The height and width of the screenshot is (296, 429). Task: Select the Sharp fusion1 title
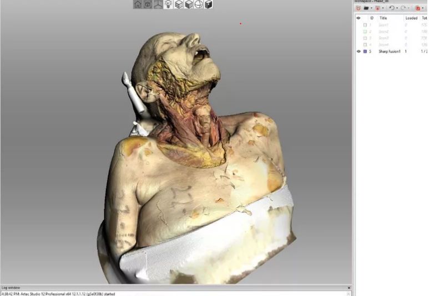(390, 51)
